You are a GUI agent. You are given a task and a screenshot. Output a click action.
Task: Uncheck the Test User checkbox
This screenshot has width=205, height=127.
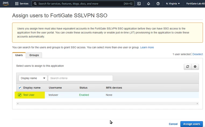coord(20,95)
